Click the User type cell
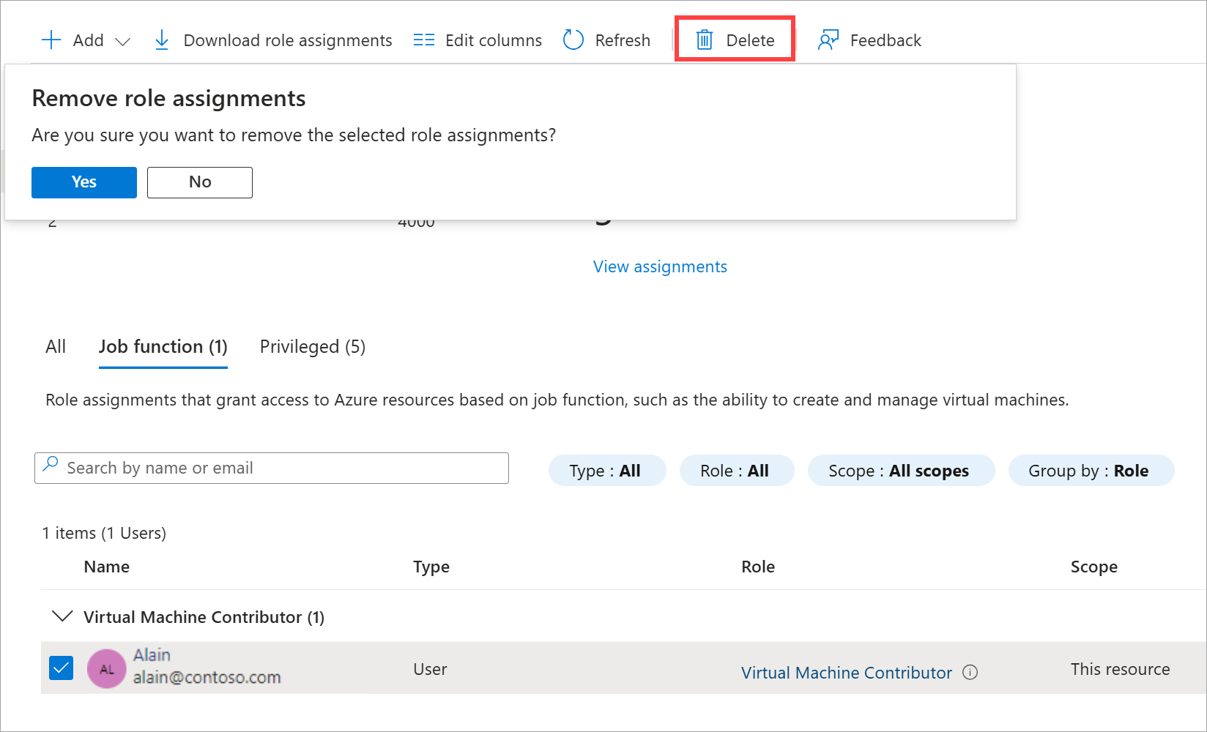 coord(430,669)
